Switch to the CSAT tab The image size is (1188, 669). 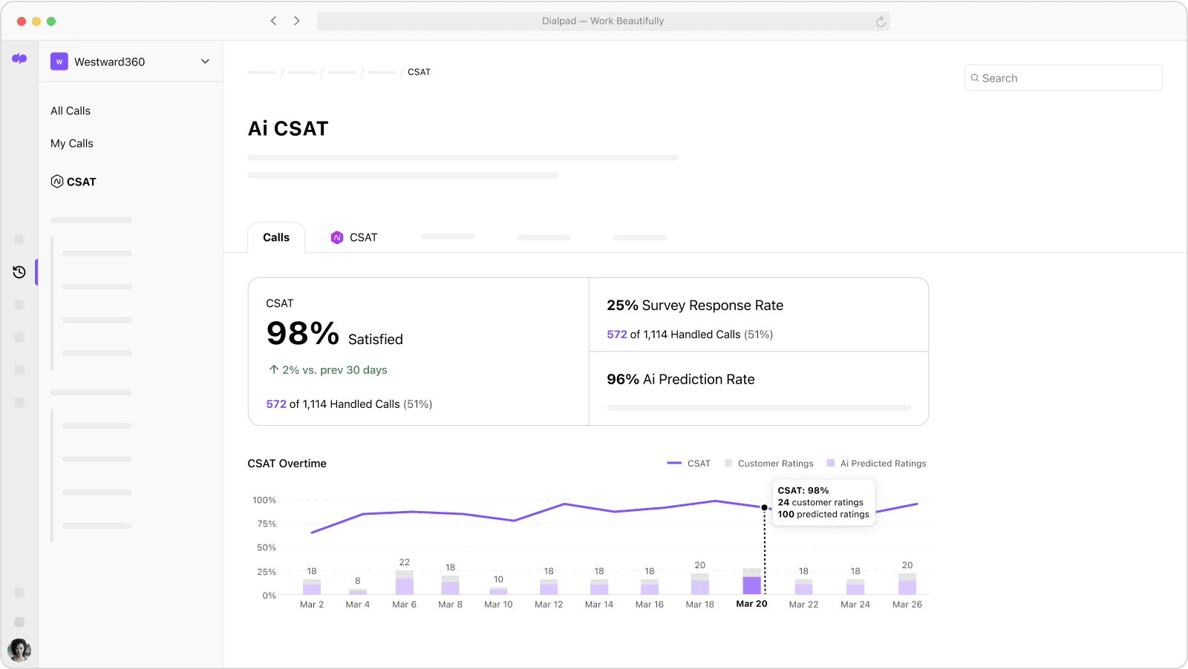pos(363,237)
